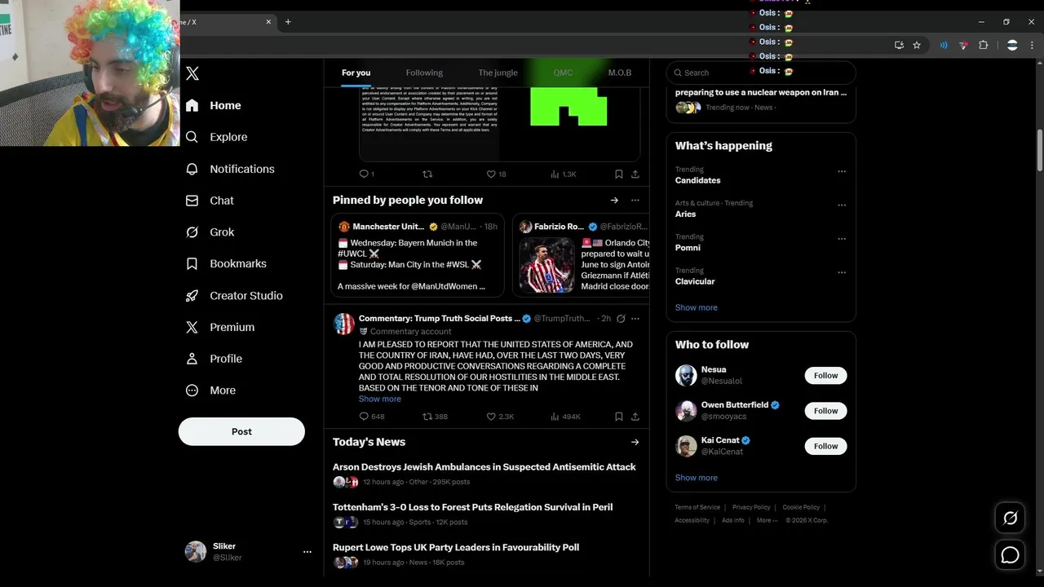Open options for Clavicular trend
This screenshot has height=587, width=1044.
click(x=842, y=272)
